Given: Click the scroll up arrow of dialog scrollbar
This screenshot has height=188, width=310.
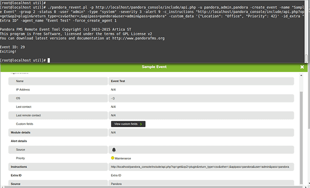Looking at the screenshot, I should point(301,75).
